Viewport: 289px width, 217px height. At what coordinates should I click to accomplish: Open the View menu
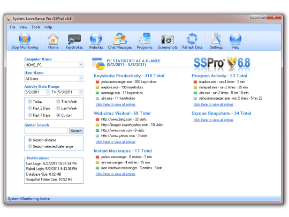[23, 27]
